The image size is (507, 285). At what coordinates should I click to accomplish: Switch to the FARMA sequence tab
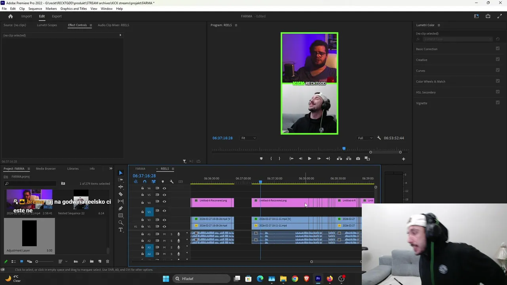tap(140, 169)
